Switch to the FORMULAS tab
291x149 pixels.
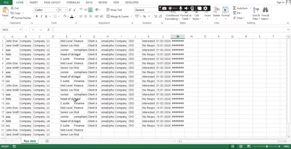tap(73, 2)
